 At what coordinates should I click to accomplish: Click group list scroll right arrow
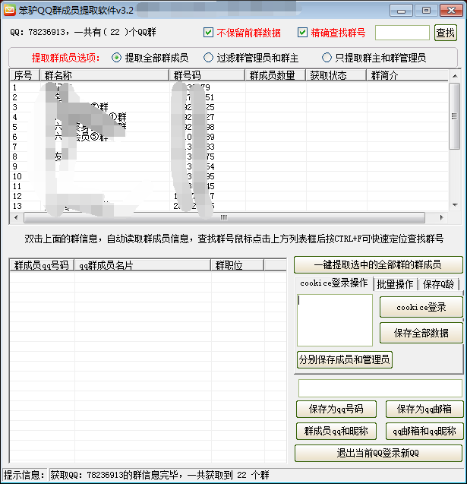click(x=442, y=217)
